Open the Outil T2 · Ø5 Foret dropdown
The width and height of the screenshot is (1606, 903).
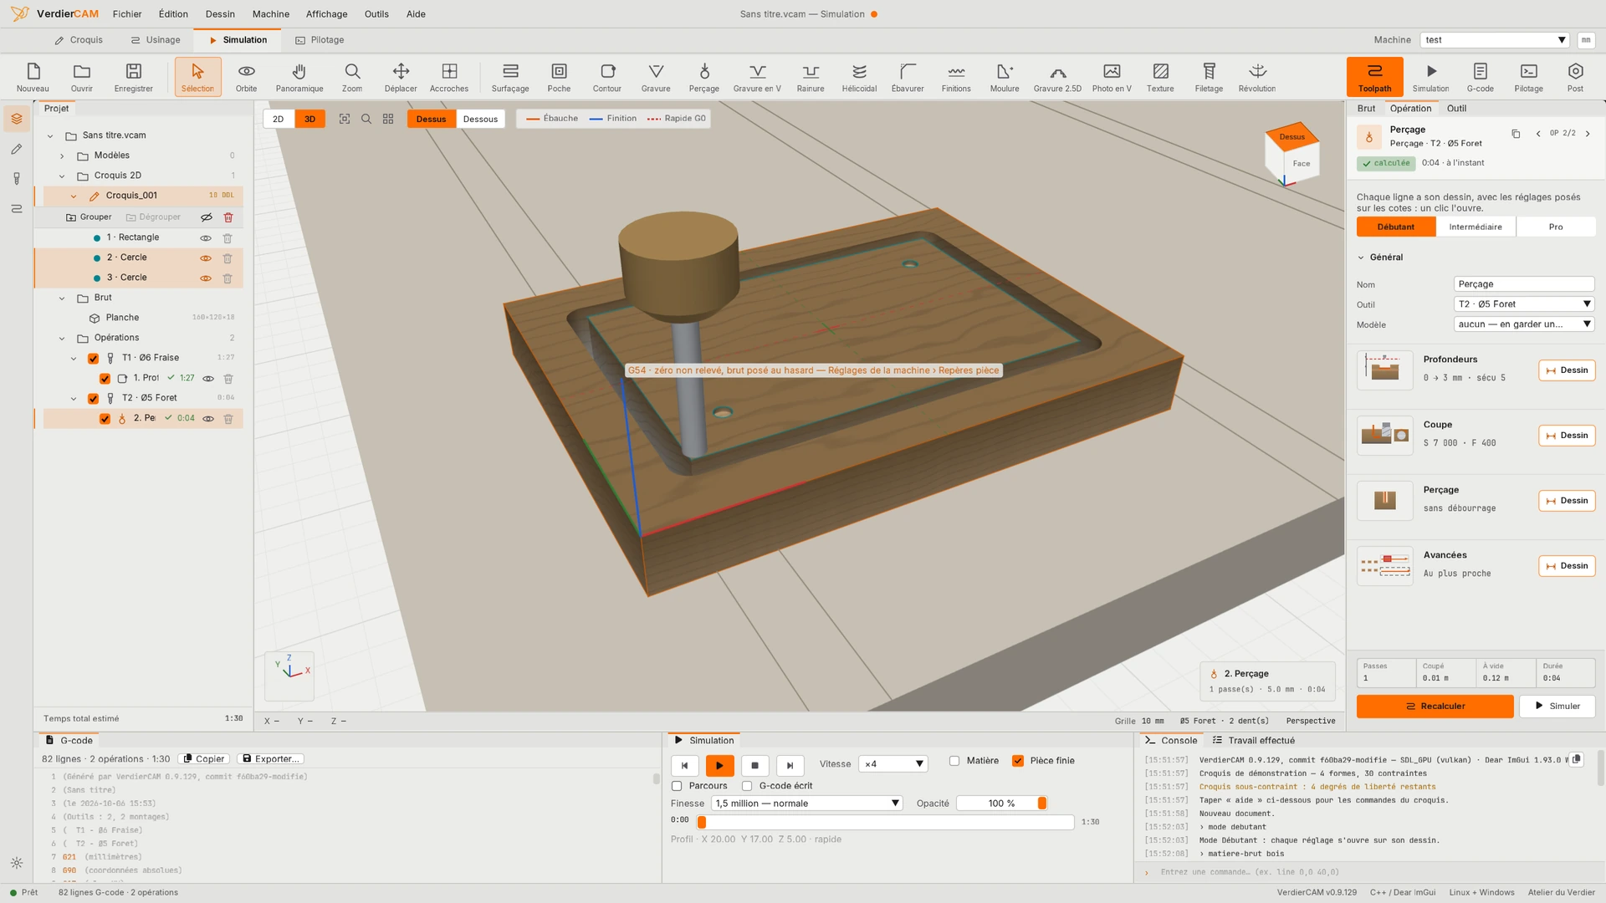(1524, 304)
